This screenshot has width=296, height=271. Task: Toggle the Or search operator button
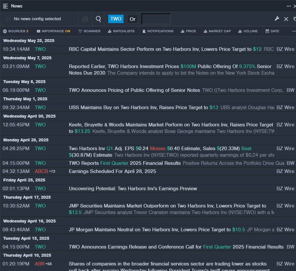point(133,19)
